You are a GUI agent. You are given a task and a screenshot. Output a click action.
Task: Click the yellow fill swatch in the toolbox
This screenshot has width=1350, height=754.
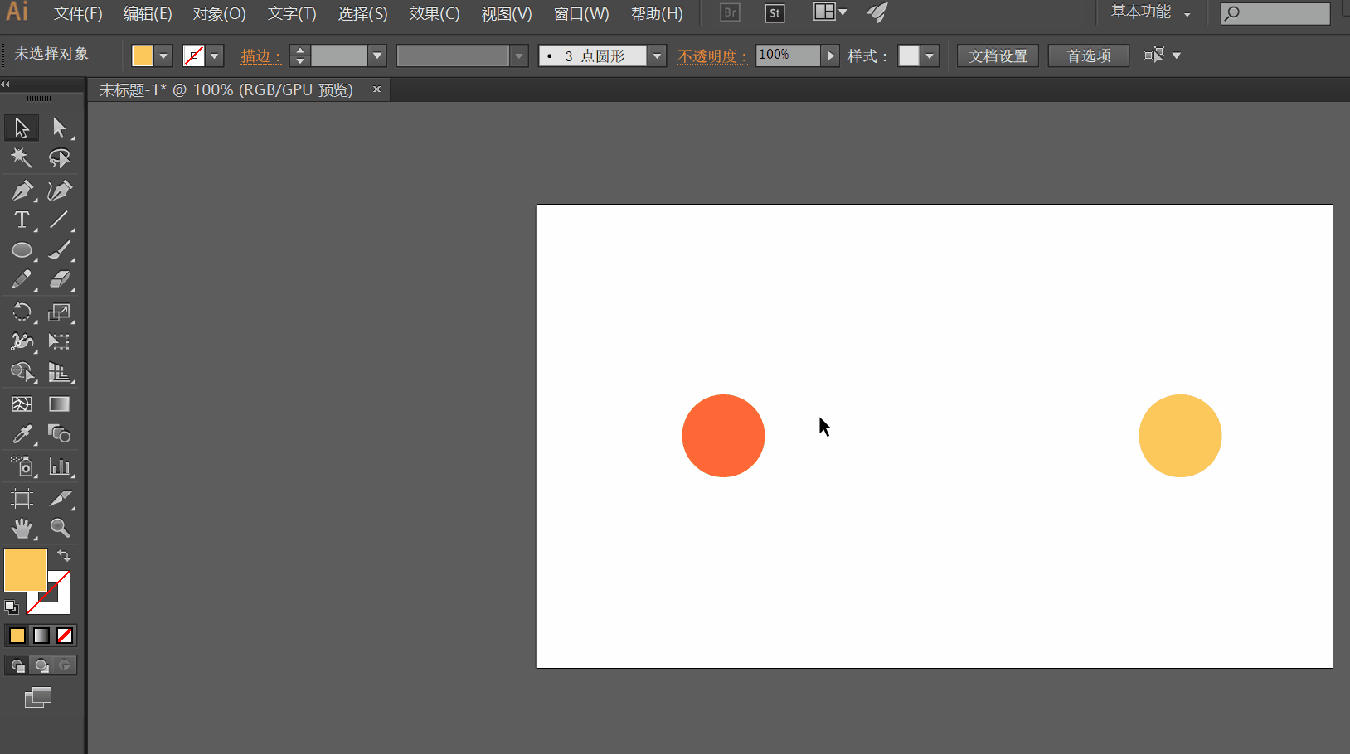coord(25,570)
